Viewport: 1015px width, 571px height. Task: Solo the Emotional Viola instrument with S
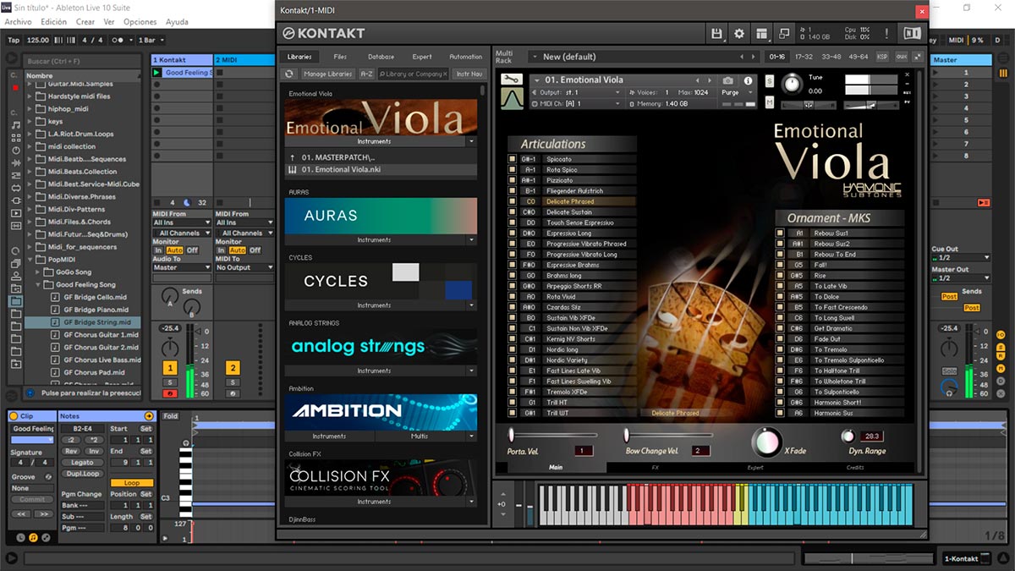[770, 81]
